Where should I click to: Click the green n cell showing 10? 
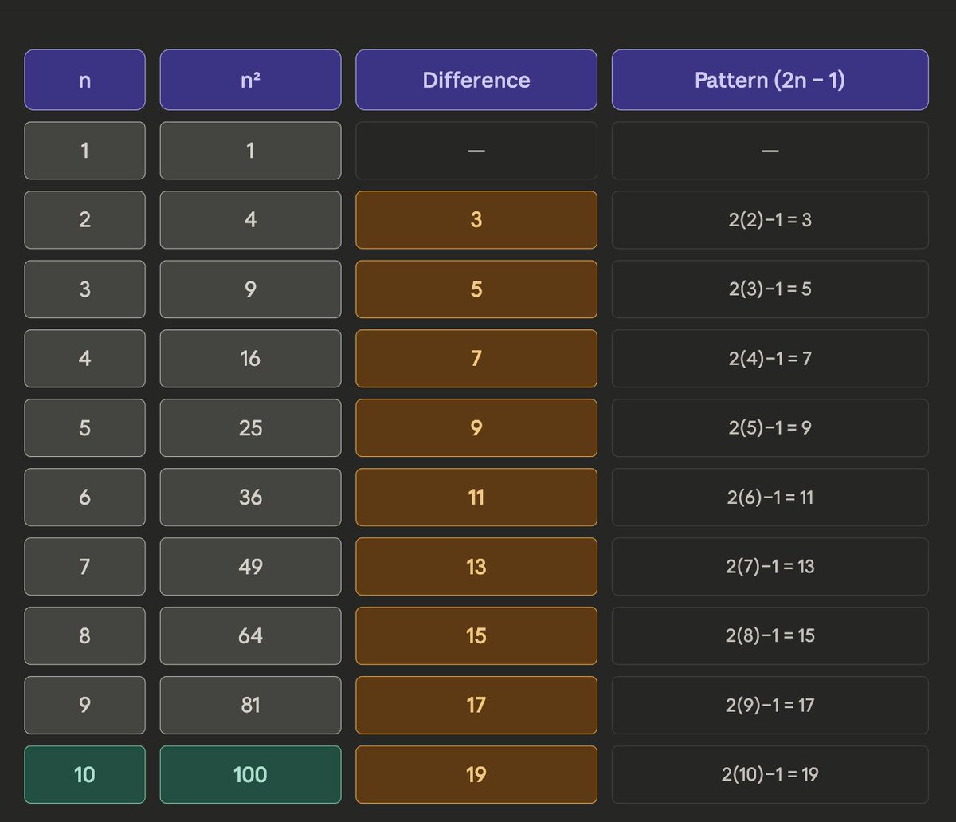coord(84,774)
